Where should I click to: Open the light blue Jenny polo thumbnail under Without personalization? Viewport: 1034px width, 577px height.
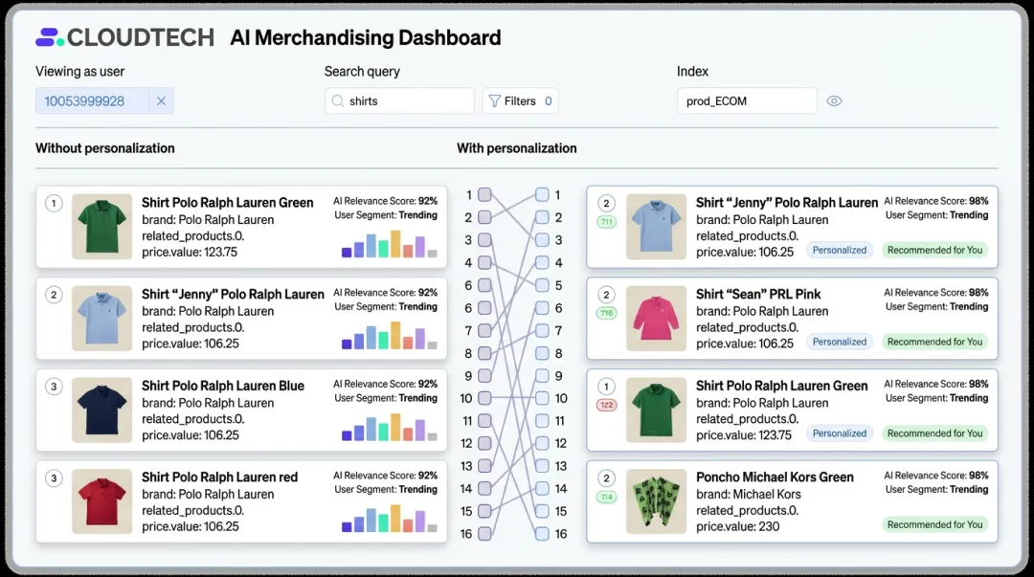101,319
